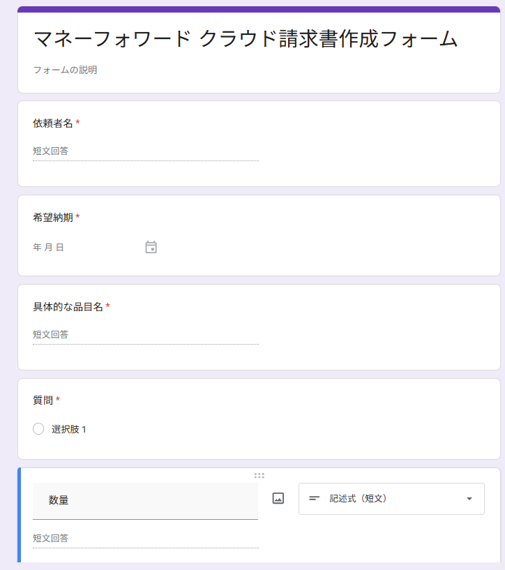Select the 希望納期 question title

coord(53,218)
